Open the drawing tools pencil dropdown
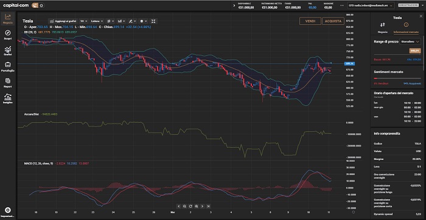The image size is (426, 220). [132, 21]
